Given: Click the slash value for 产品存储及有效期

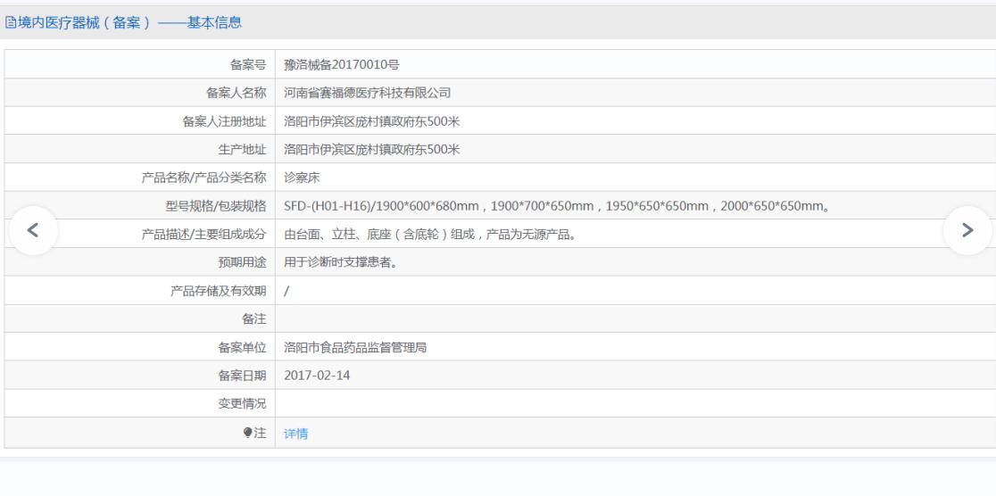Looking at the screenshot, I should (286, 291).
